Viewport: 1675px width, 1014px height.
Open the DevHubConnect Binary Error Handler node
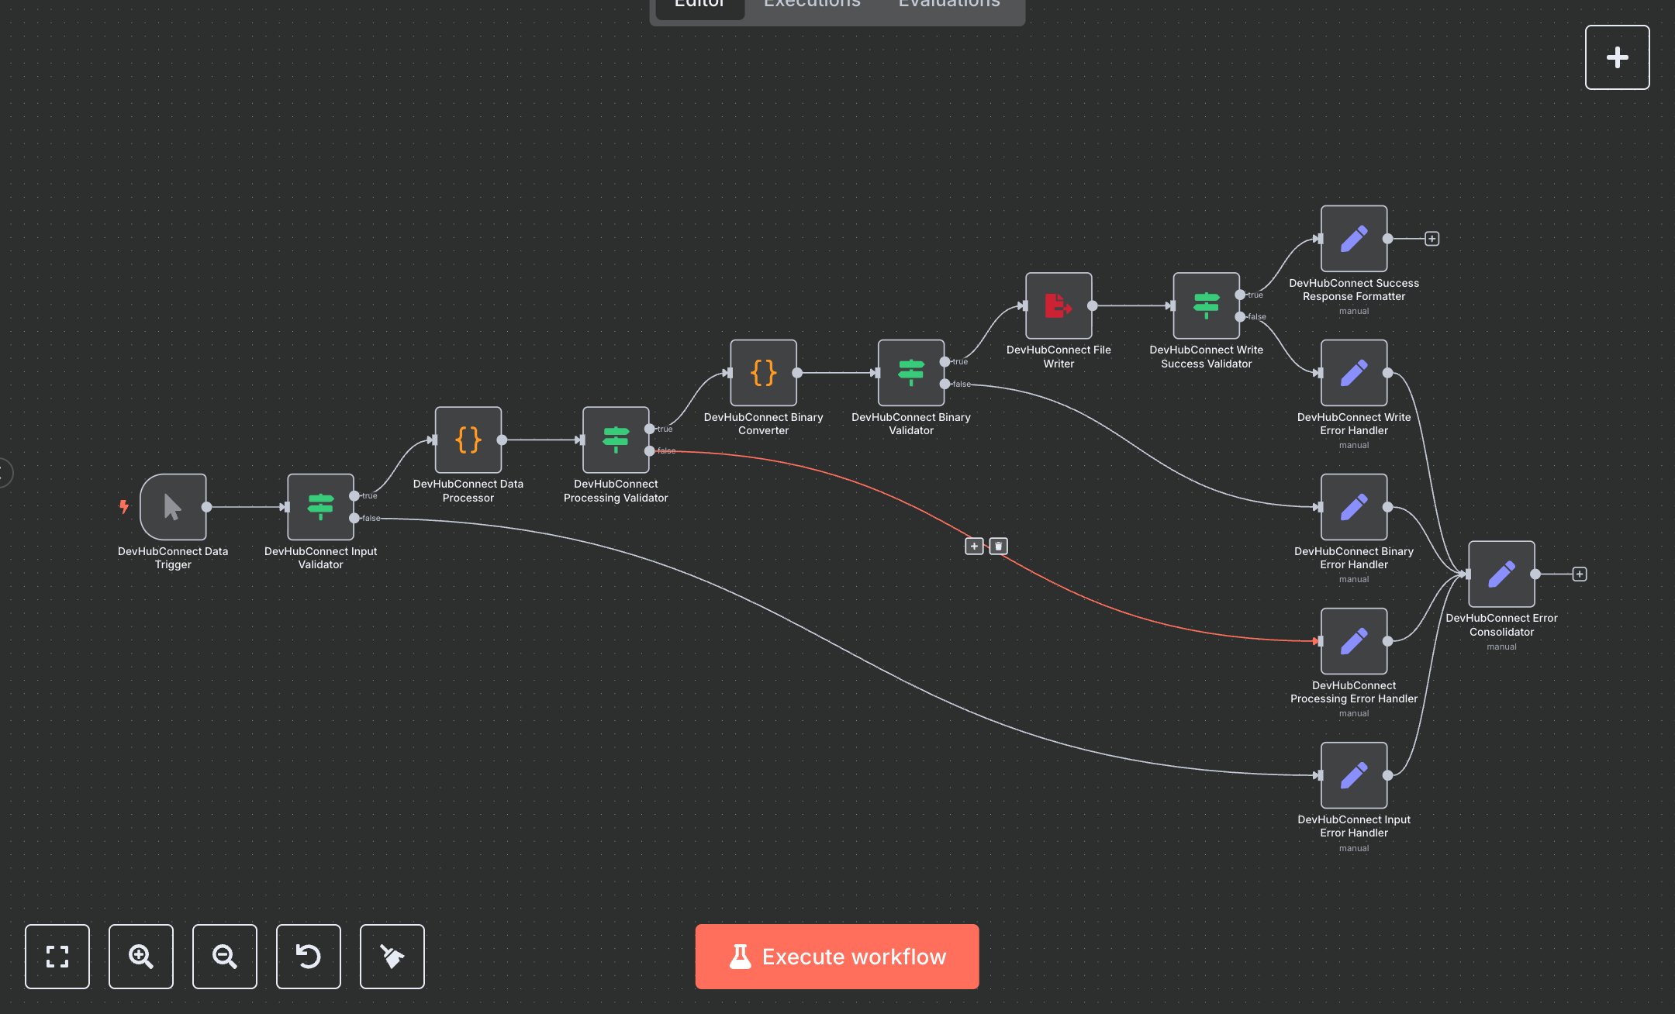click(x=1353, y=507)
